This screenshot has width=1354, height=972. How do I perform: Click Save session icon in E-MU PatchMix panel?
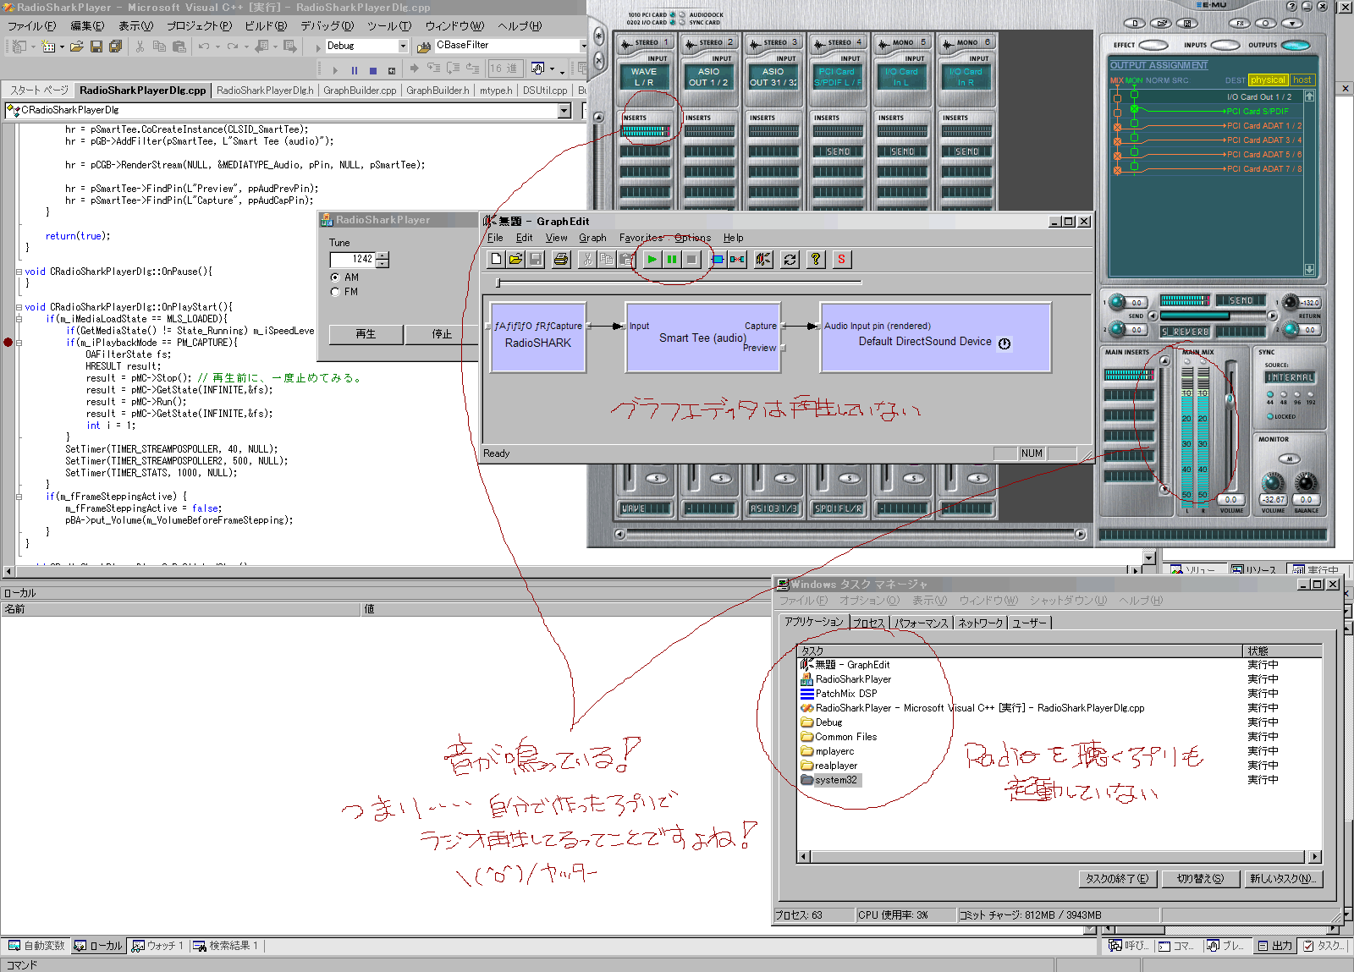(1187, 23)
